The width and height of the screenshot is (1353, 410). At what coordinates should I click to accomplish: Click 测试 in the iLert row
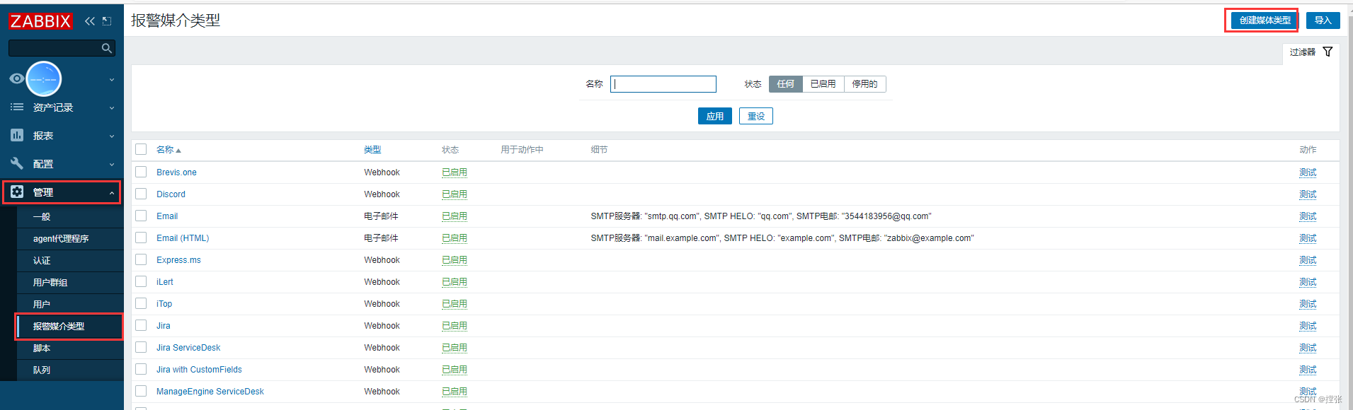tap(1308, 282)
